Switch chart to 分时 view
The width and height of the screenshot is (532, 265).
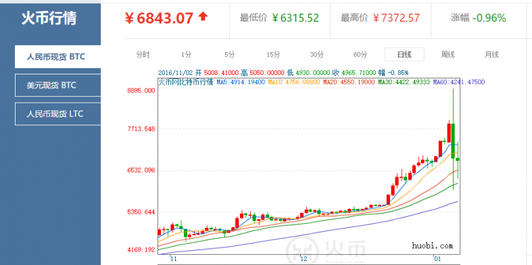click(143, 54)
